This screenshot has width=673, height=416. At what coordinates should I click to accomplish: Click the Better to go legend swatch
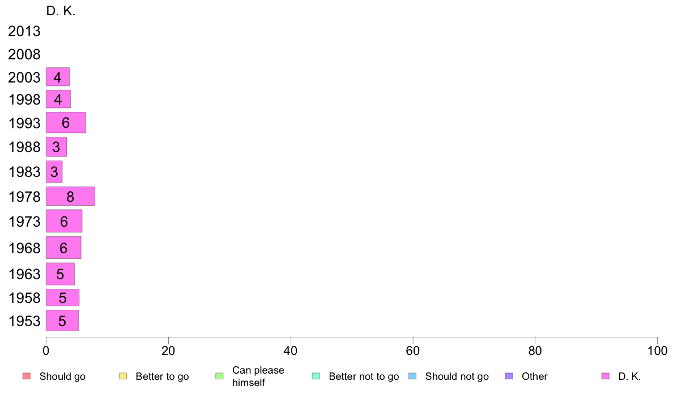[x=123, y=376]
